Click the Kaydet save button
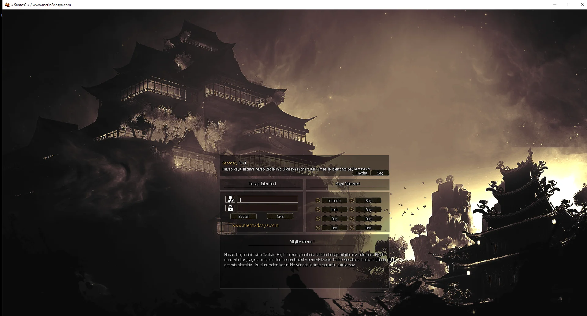The width and height of the screenshot is (587, 316). [x=362, y=173]
